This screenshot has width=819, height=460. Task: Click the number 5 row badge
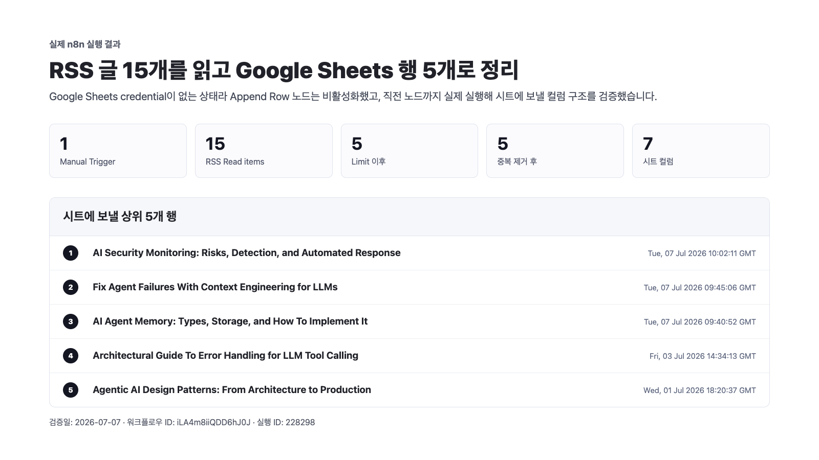point(71,390)
